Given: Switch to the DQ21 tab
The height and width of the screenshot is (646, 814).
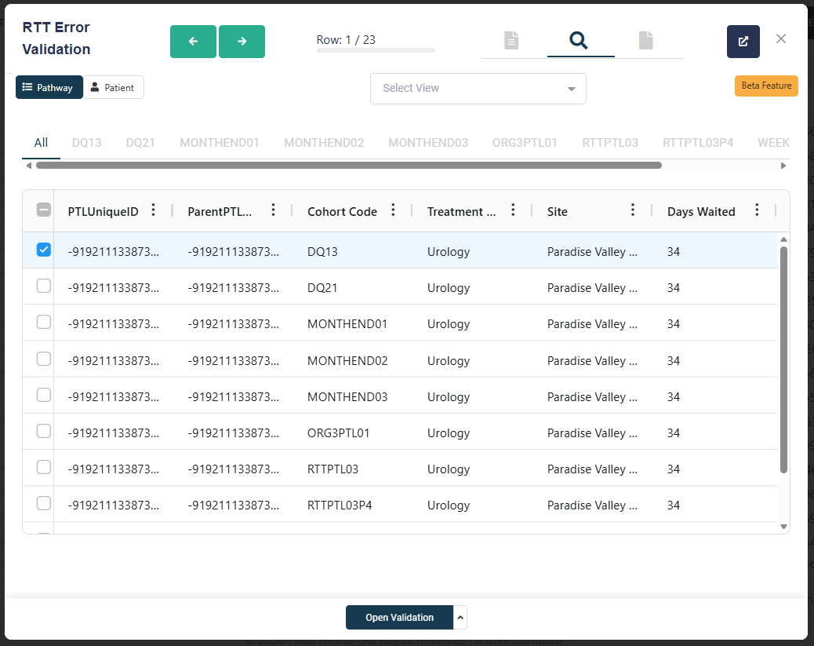Looking at the screenshot, I should (x=140, y=143).
